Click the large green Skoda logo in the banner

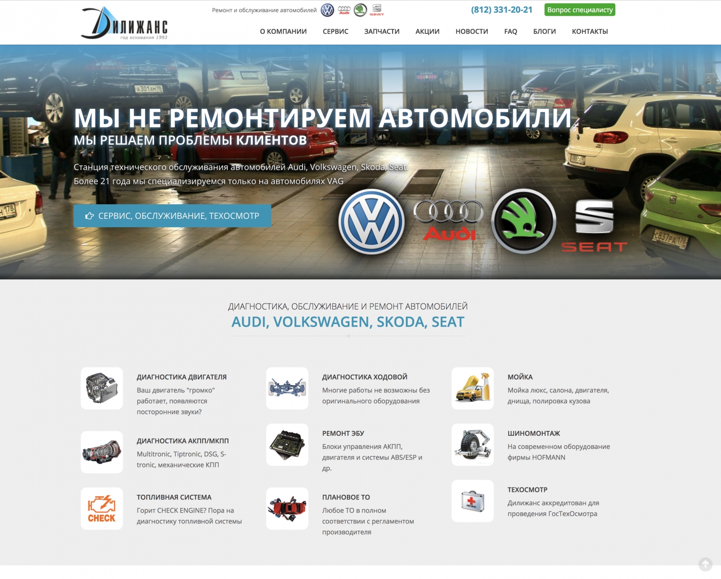pos(524,221)
